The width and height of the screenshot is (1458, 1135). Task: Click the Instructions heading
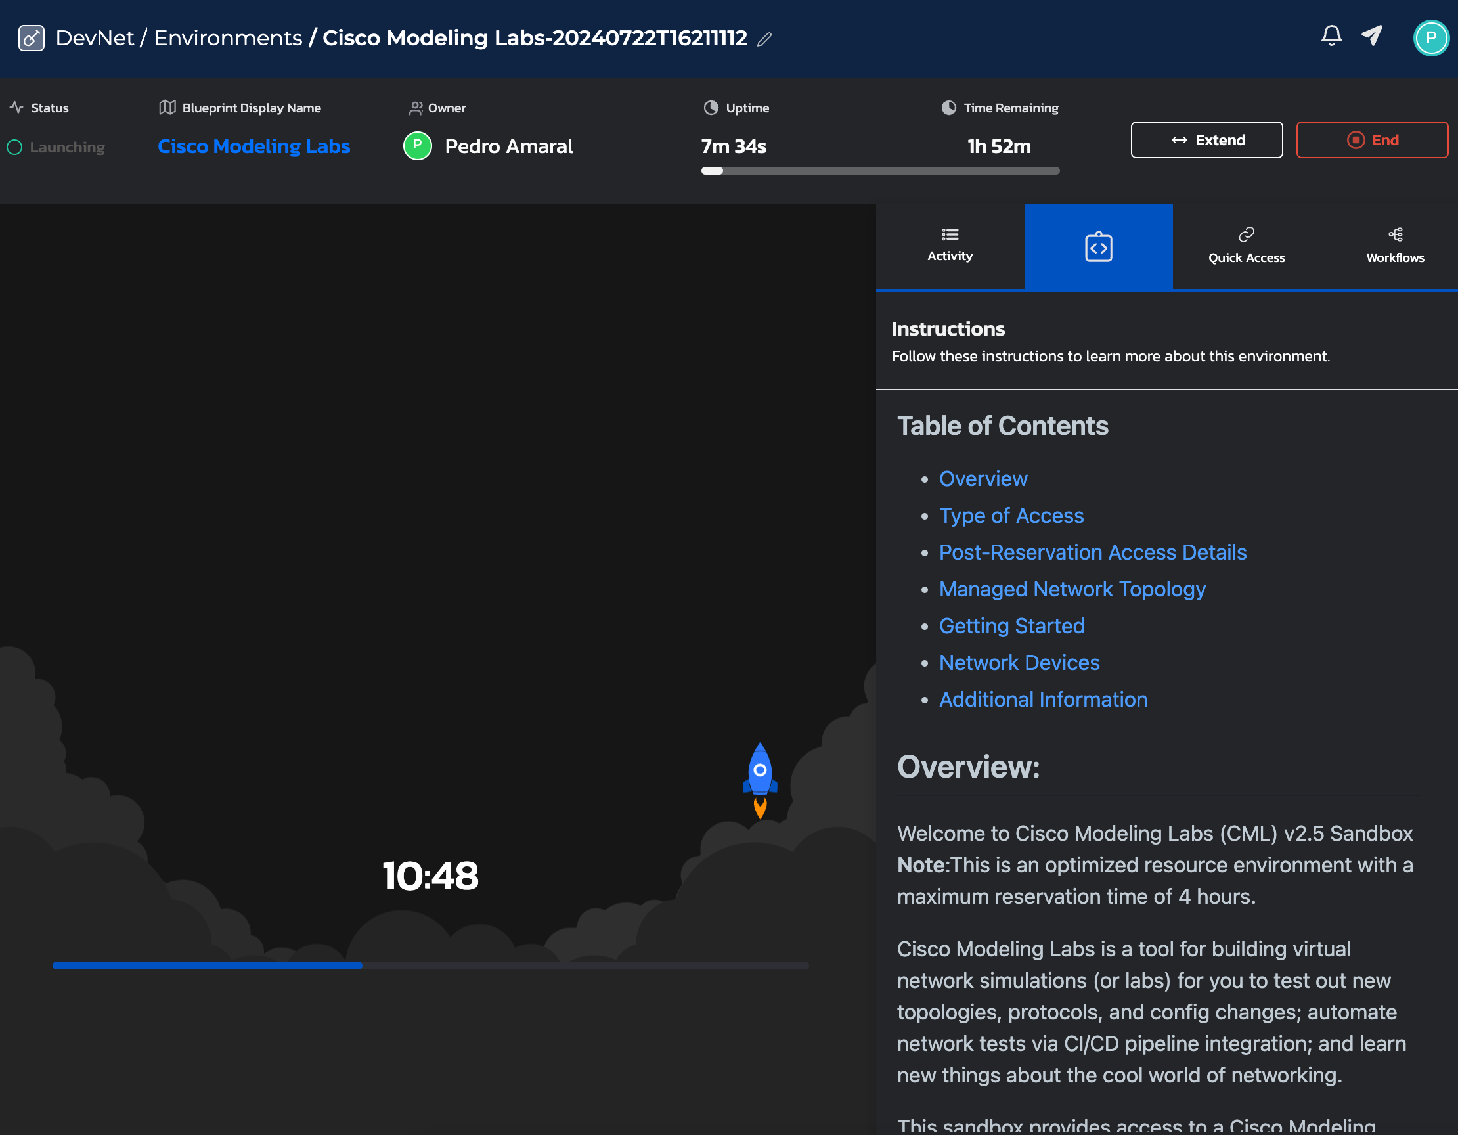coord(948,328)
